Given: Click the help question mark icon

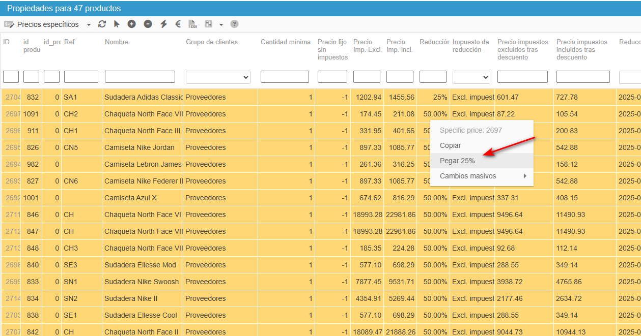Looking at the screenshot, I should 234,24.
